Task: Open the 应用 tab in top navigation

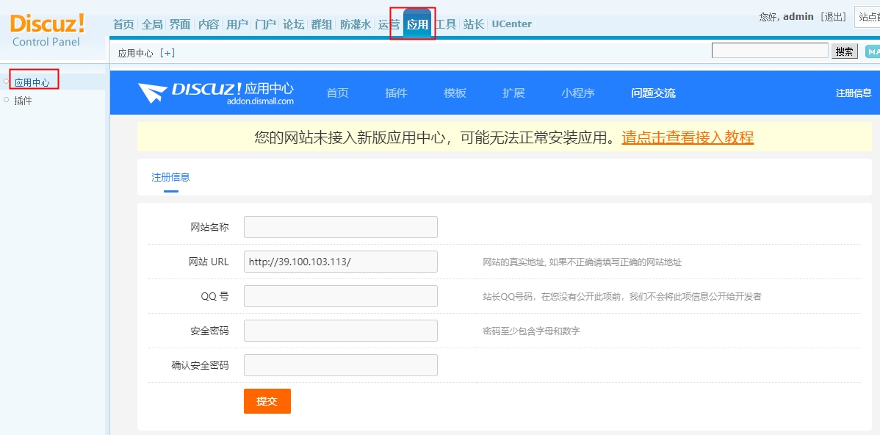Action: coord(417,24)
